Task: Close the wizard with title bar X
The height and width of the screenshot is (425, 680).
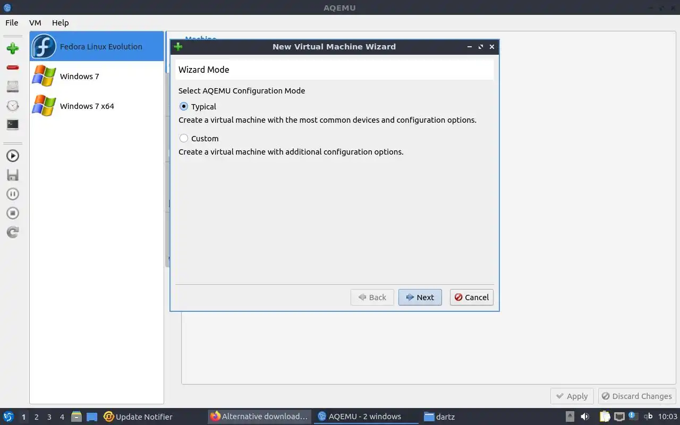Action: tap(492, 47)
